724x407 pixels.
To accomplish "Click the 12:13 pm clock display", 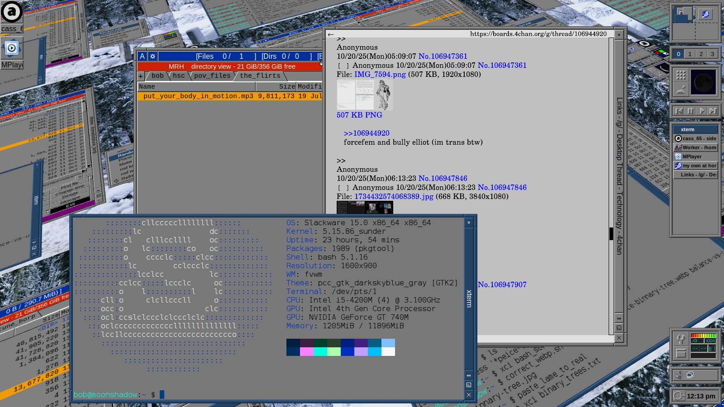I will click(701, 396).
